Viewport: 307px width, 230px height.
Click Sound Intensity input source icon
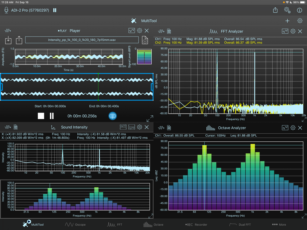(8, 127)
